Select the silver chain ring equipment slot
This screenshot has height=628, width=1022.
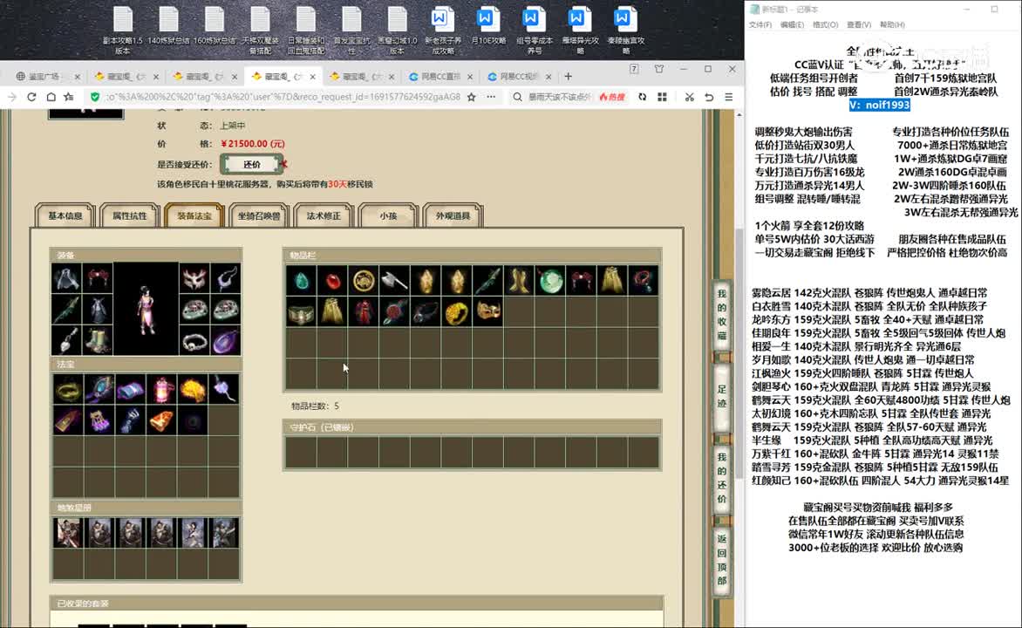(194, 340)
